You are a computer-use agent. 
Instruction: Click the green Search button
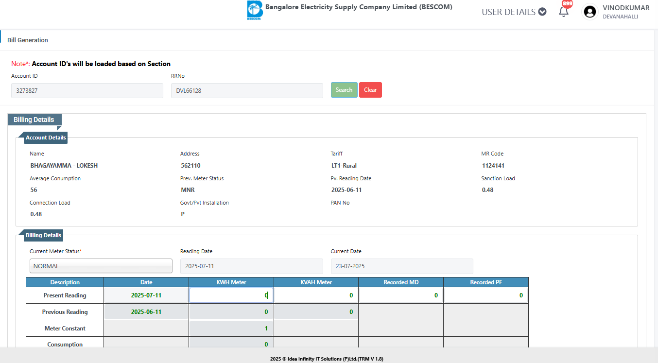[x=344, y=90]
